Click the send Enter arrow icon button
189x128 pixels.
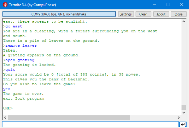(x=183, y=124)
